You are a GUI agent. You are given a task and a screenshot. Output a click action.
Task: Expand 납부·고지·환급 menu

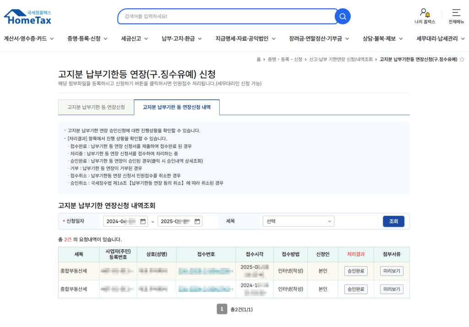[x=182, y=39]
